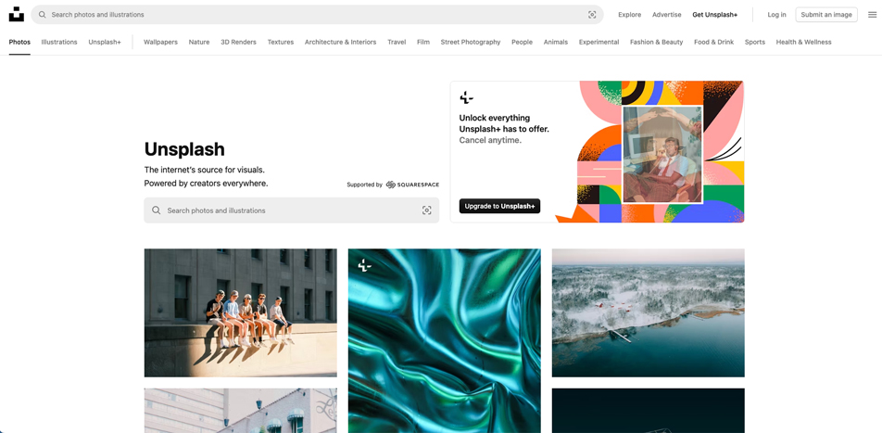Click 'The internet's source for visuals.' text
The height and width of the screenshot is (433, 882).
(204, 170)
